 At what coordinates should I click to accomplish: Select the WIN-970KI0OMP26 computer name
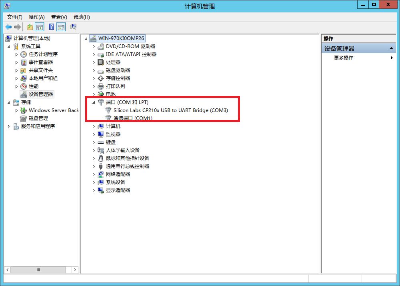[121, 38]
